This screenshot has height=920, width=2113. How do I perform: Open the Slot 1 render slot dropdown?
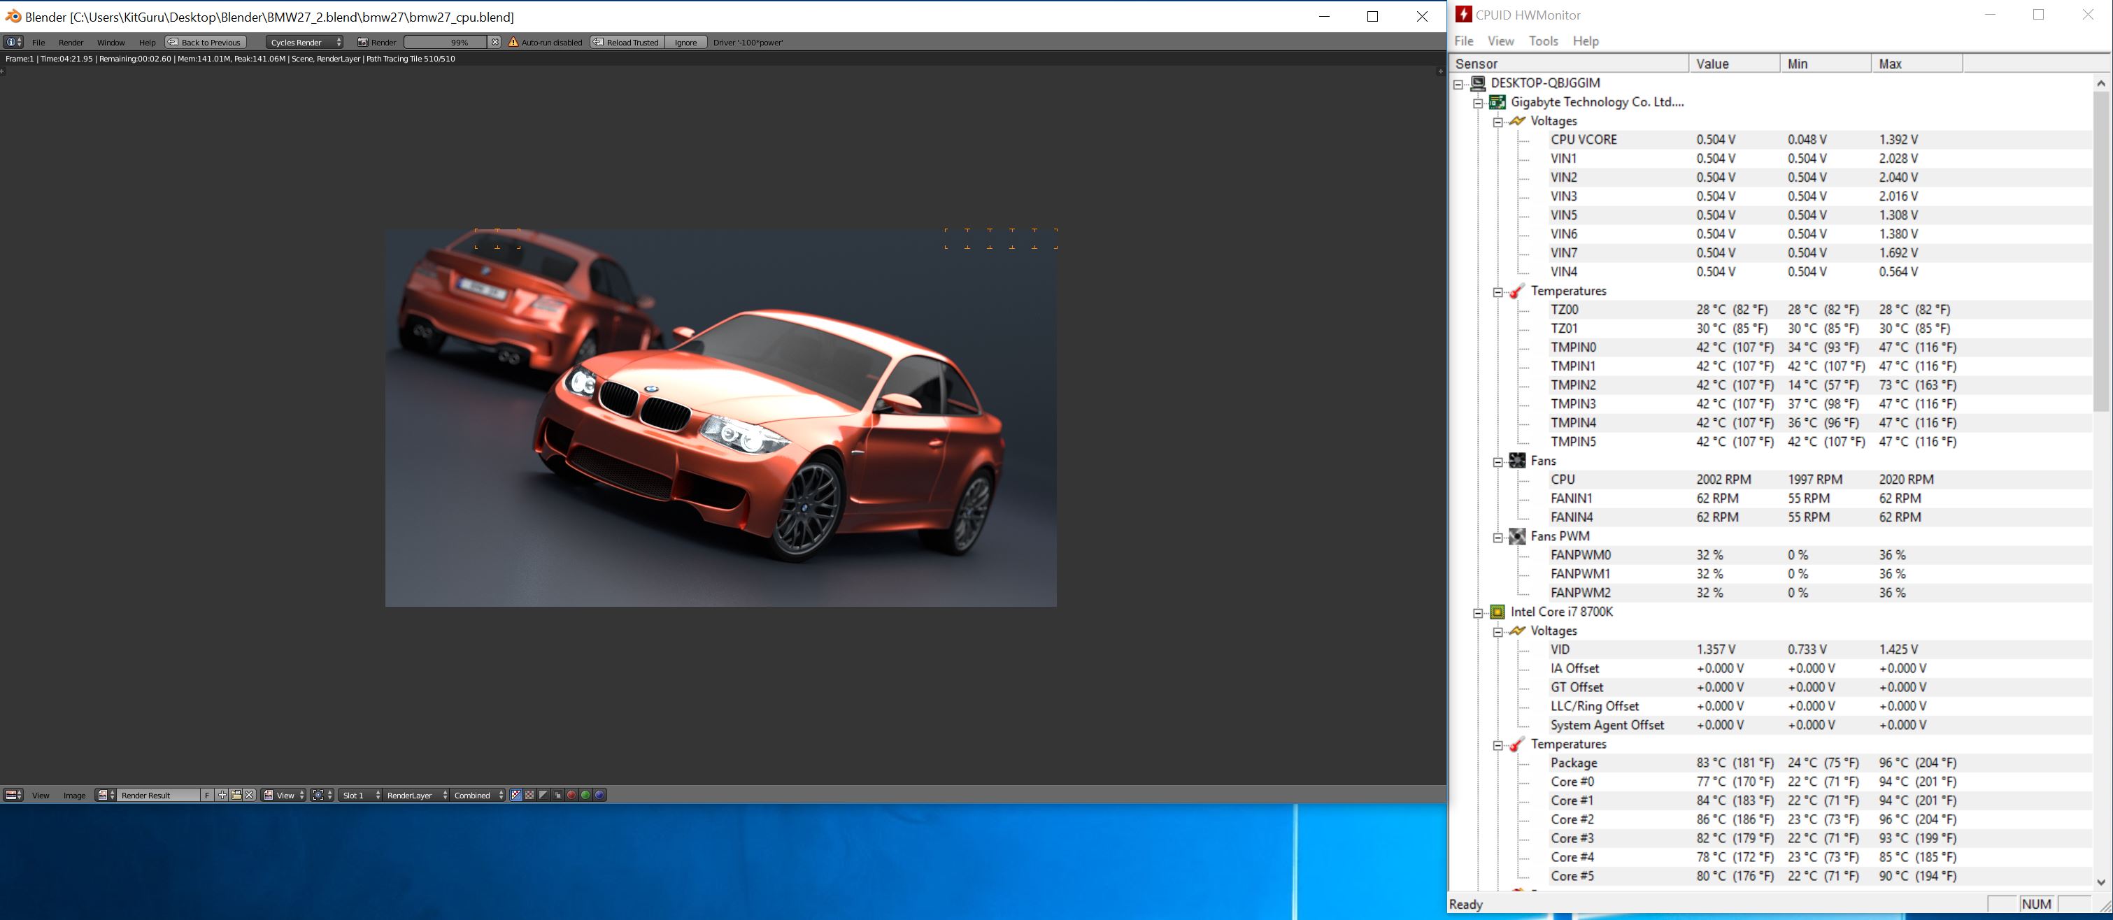click(361, 795)
